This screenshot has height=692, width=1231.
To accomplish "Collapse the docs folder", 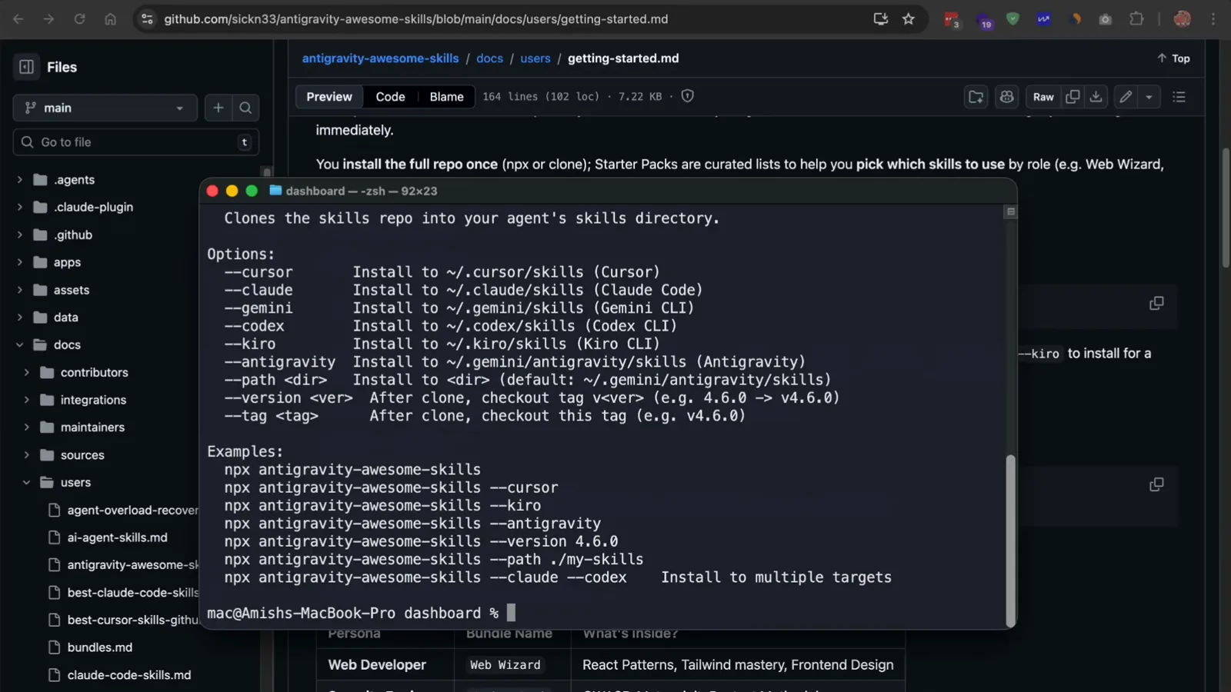I will click(20, 344).
